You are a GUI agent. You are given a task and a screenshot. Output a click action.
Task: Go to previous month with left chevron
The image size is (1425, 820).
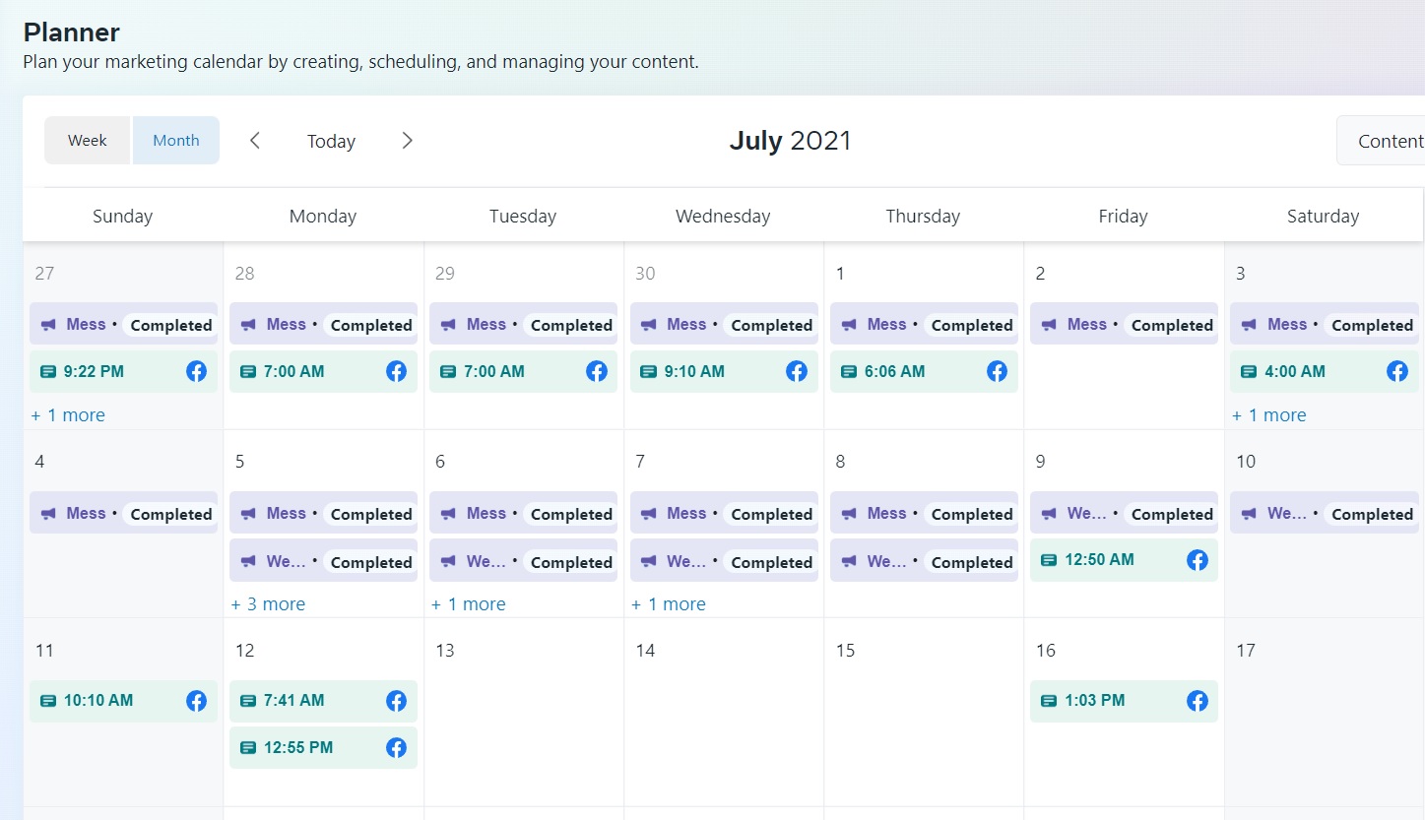[x=255, y=141]
